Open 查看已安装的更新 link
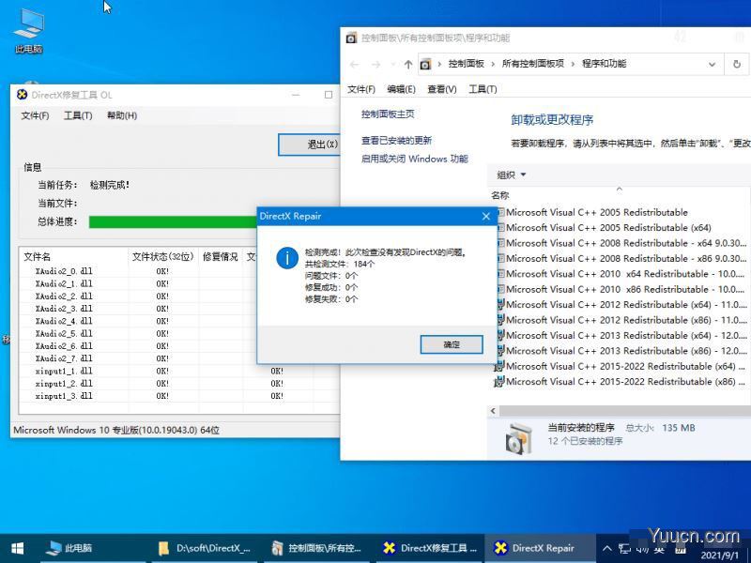Screen dimensions: 751x563 (396, 140)
